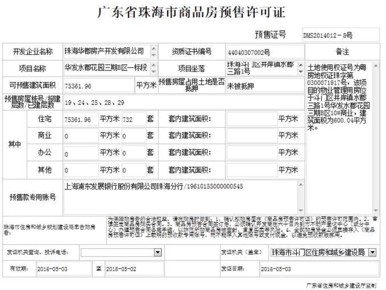
Task: Click the 商业 row label
Action: (44, 136)
